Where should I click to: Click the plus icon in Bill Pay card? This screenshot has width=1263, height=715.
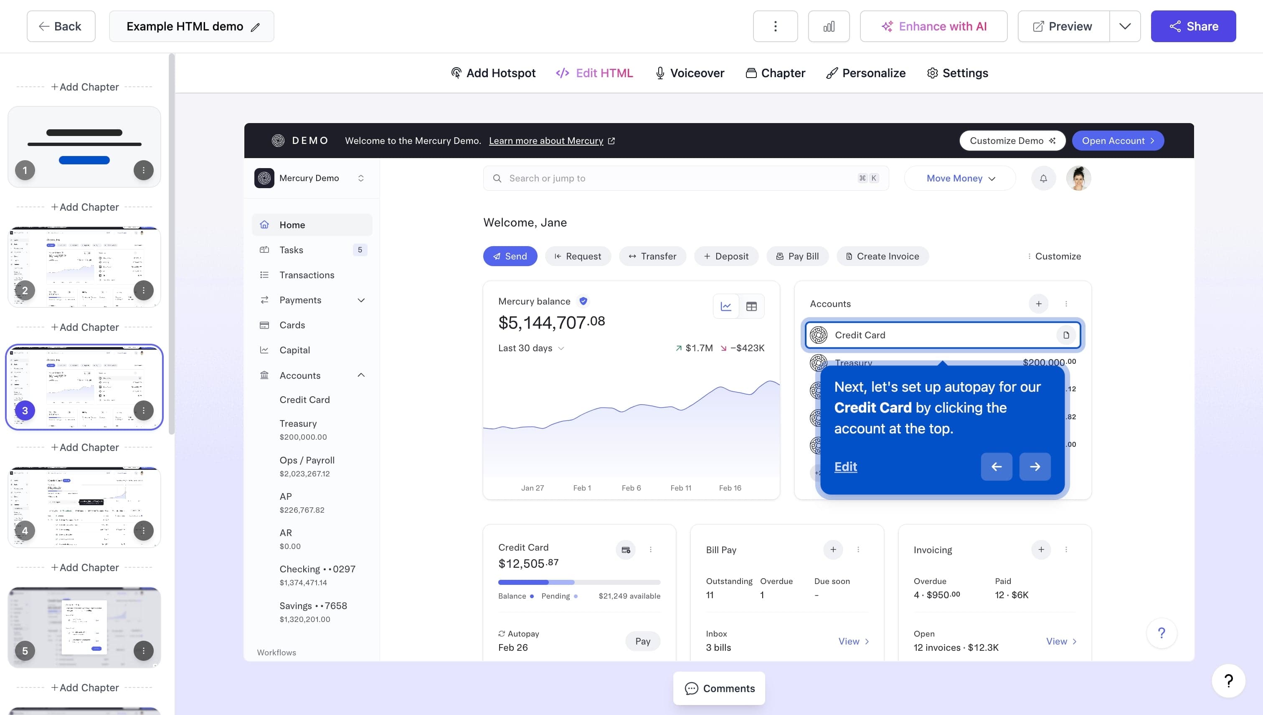[x=833, y=549]
